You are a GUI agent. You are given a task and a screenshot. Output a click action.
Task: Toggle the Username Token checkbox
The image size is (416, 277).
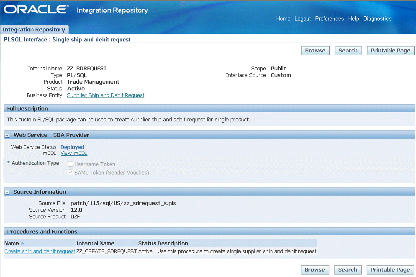coord(70,164)
